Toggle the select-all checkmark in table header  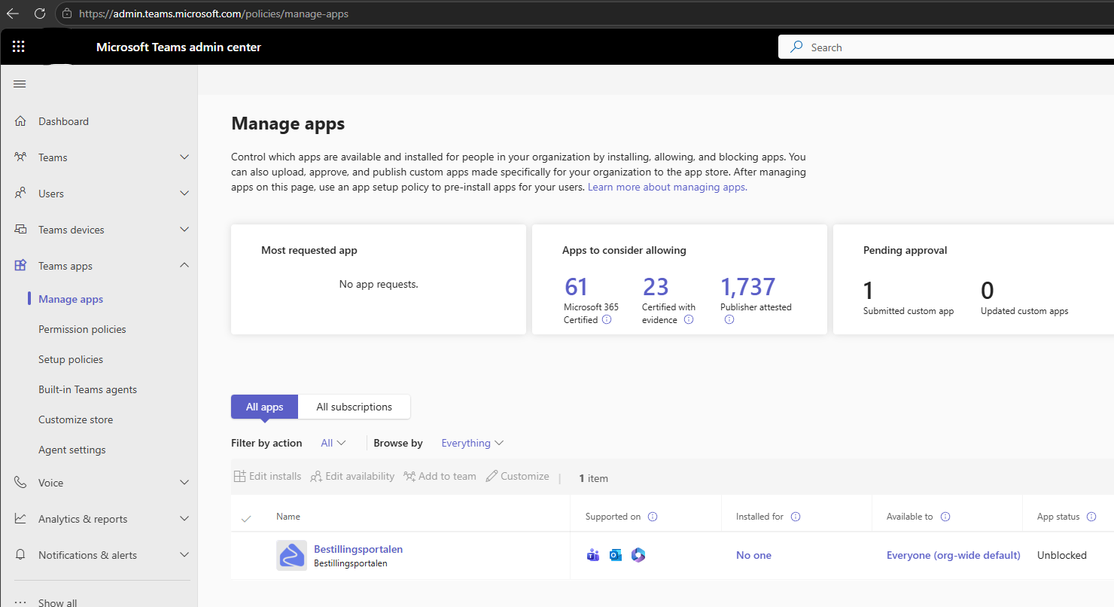point(246,518)
